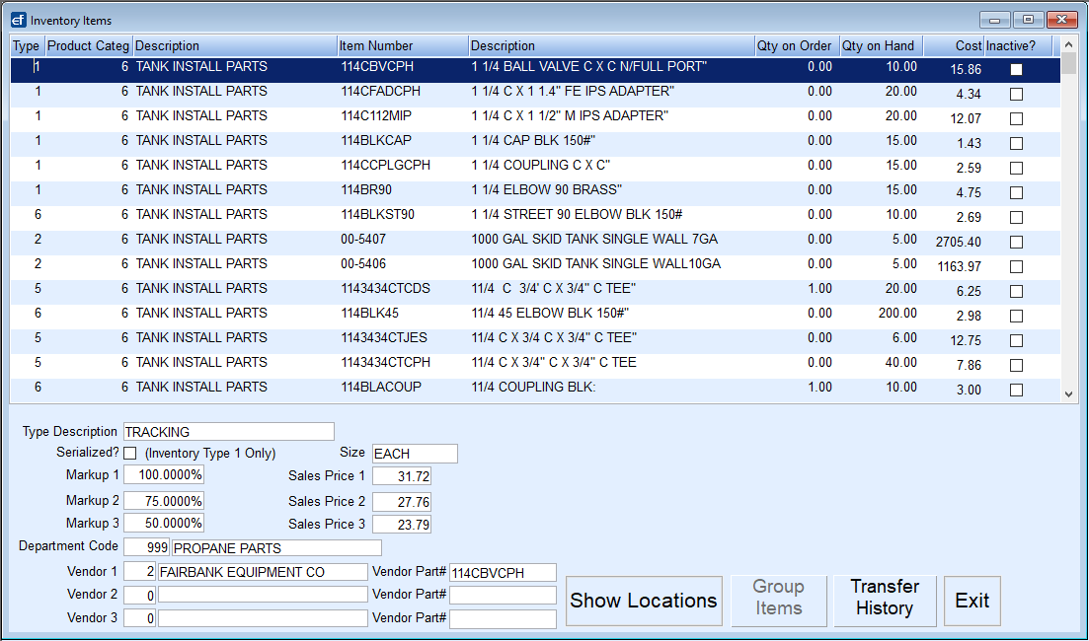
Task: Tick Inactive for 00-5406 tank row
Action: pos(1016,266)
